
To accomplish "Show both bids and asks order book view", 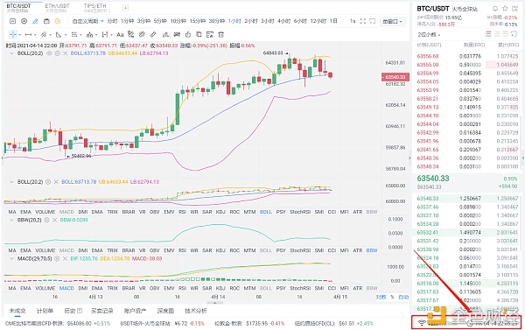I will (x=488, y=34).
